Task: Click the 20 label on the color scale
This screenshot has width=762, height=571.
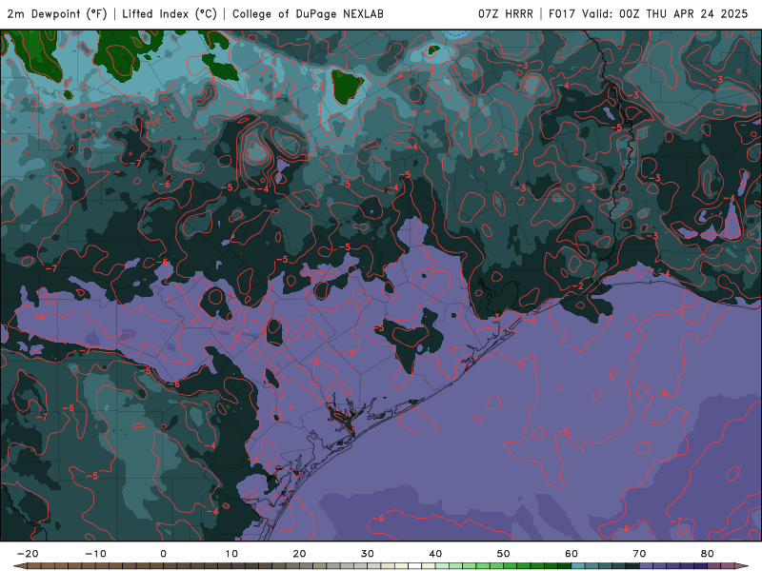Action: click(x=299, y=554)
